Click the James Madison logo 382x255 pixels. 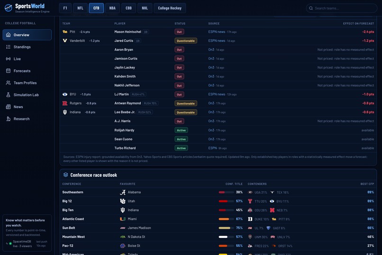pyautogui.click(x=123, y=228)
